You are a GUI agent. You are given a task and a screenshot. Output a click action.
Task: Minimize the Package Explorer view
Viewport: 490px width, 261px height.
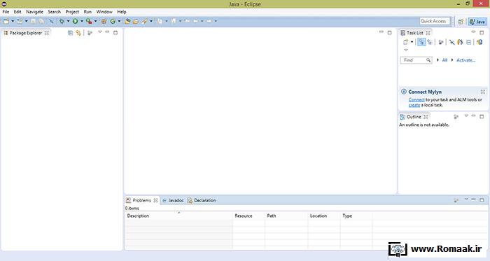(x=108, y=32)
